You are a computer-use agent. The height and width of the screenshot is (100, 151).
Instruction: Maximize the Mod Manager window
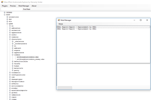[x=141, y=20]
